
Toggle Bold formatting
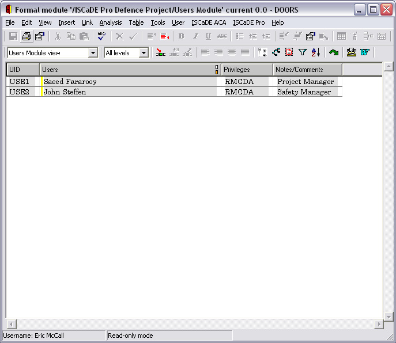click(182, 36)
